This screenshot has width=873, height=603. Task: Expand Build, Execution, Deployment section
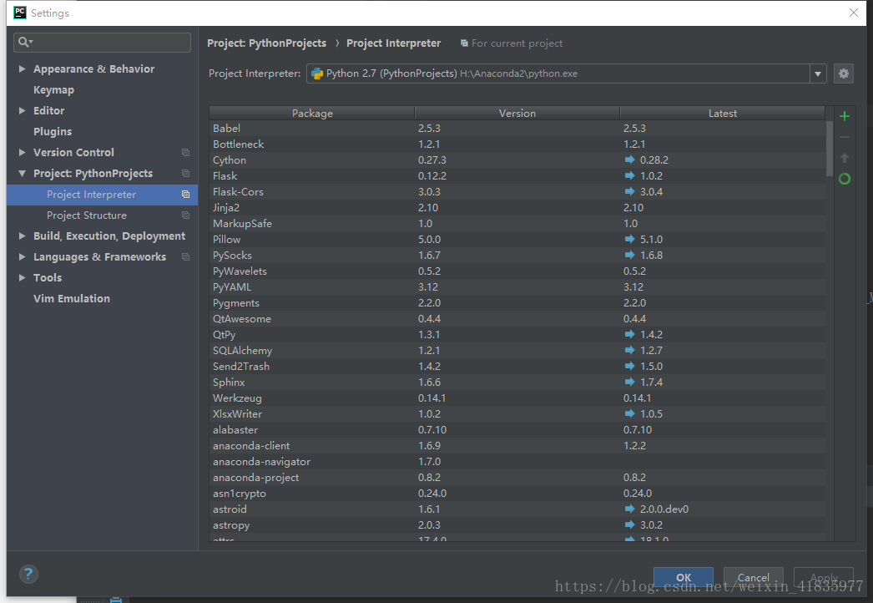pyautogui.click(x=23, y=236)
